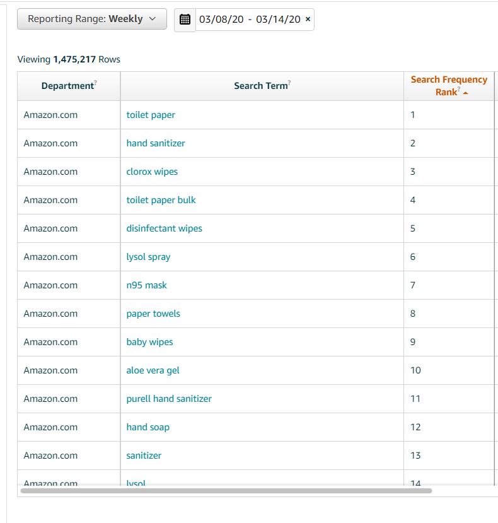The width and height of the screenshot is (498, 523).
Task: Open the 'hand sanitizer' search term
Action: (156, 143)
